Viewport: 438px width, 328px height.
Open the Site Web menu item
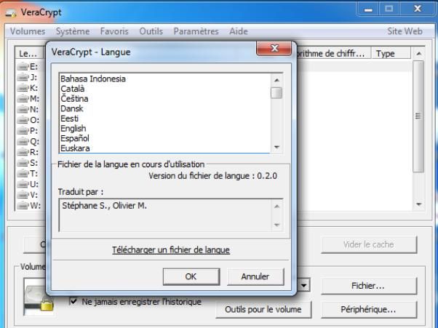click(x=405, y=31)
